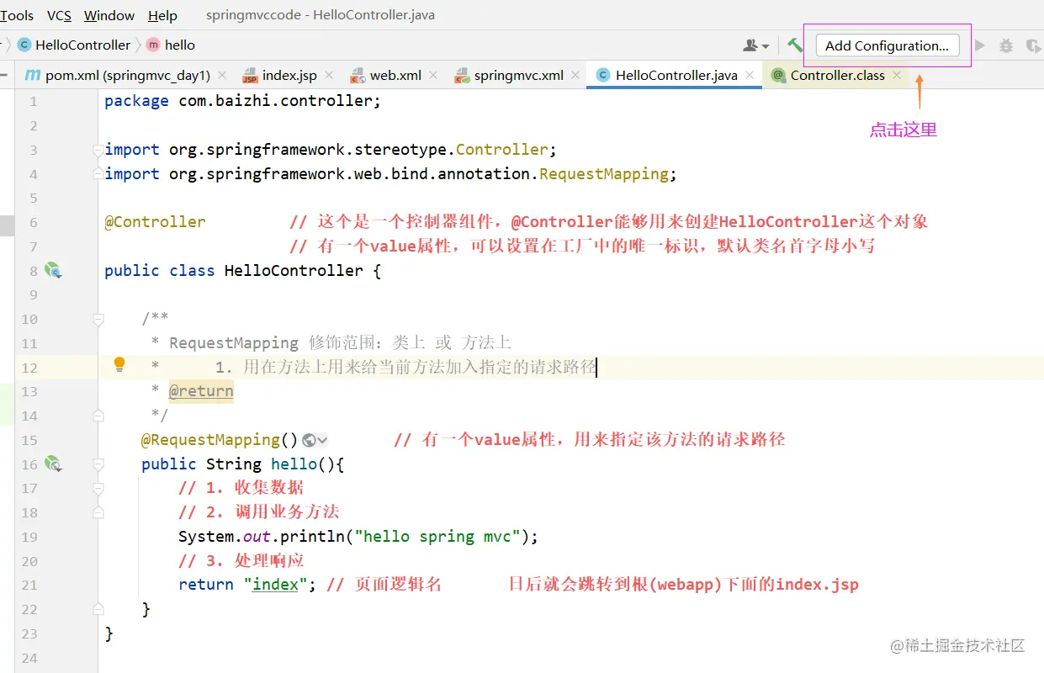Viewport: 1044px width, 673px height.
Task: Click line number 19 in the gutter
Action: pos(29,537)
